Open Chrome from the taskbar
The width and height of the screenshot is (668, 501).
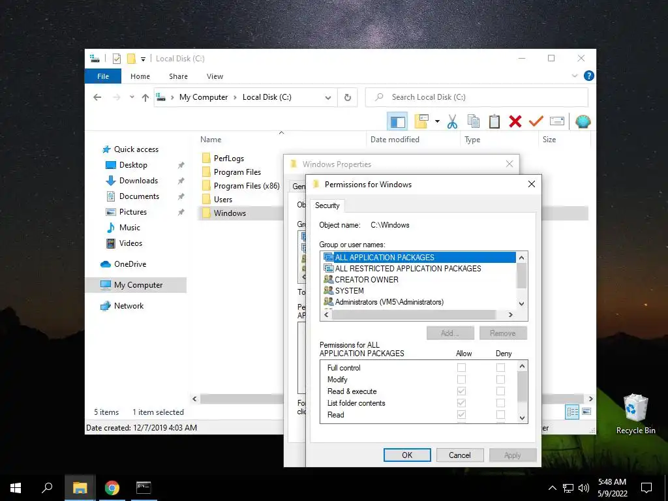coord(112,488)
